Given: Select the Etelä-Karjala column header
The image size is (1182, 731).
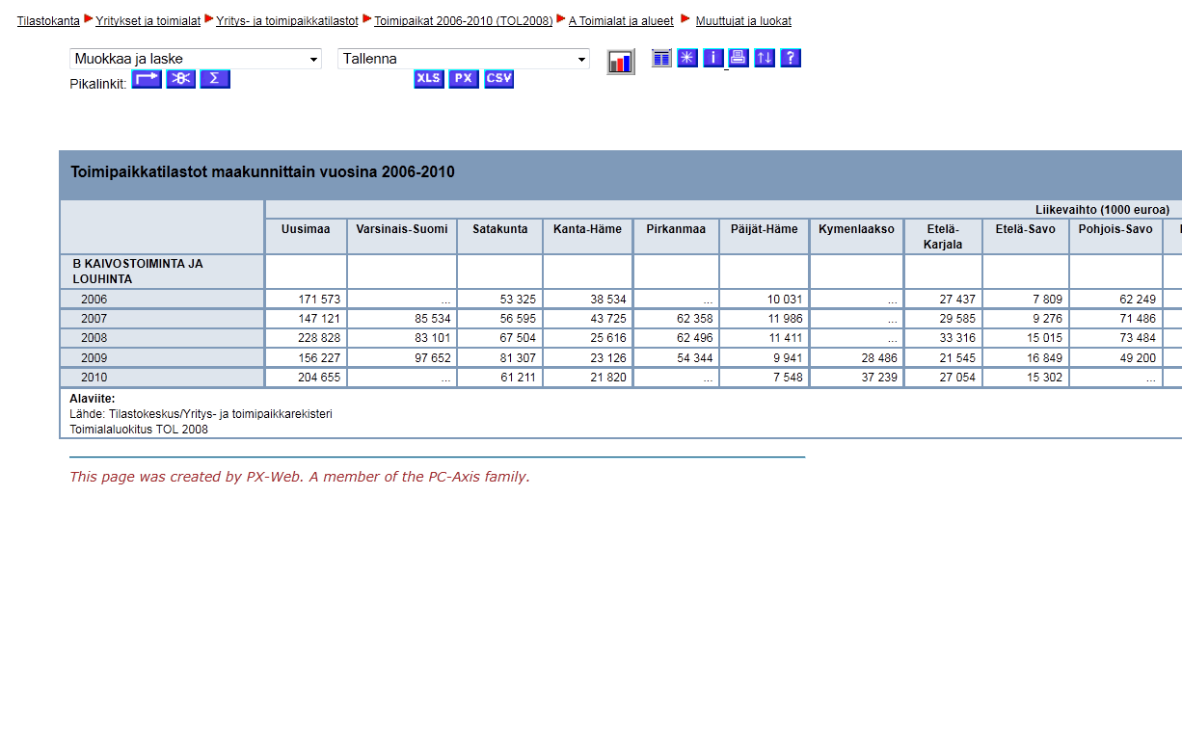Looking at the screenshot, I should click(943, 237).
